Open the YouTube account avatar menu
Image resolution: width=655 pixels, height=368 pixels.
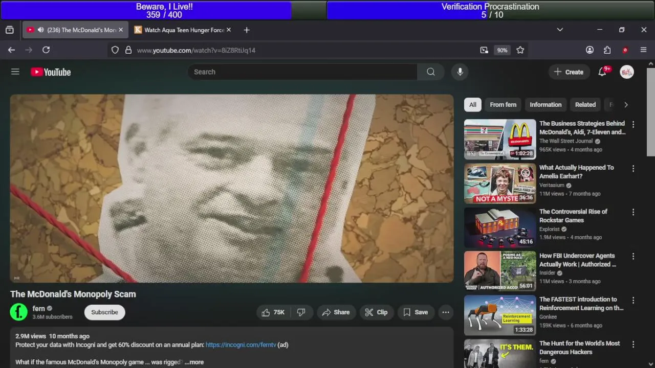(627, 72)
